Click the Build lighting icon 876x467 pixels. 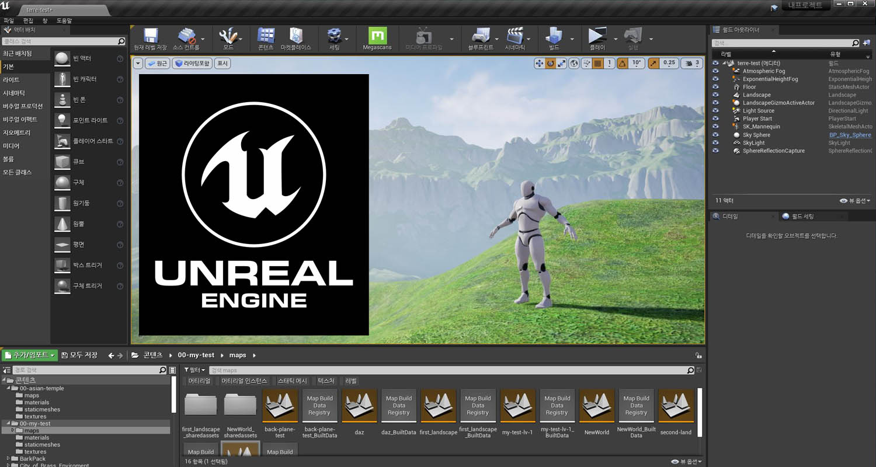point(554,39)
